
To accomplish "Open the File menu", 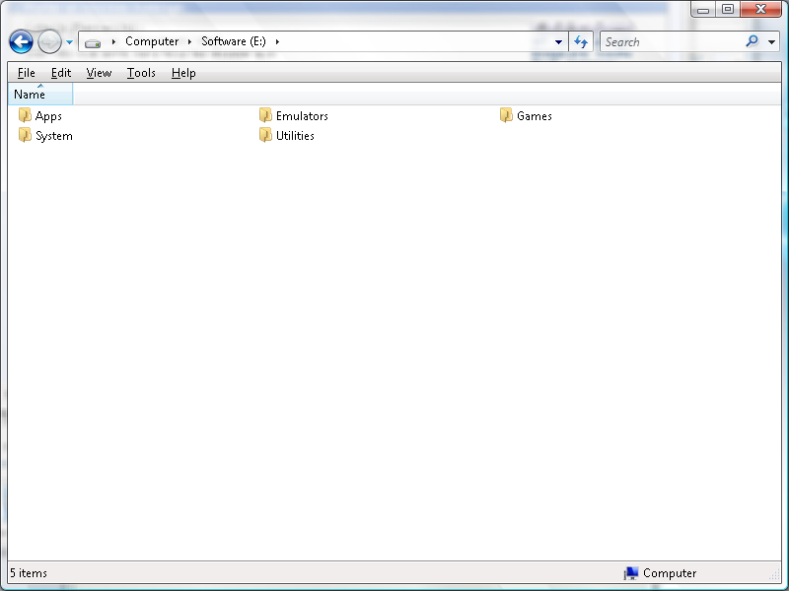I will (x=27, y=73).
